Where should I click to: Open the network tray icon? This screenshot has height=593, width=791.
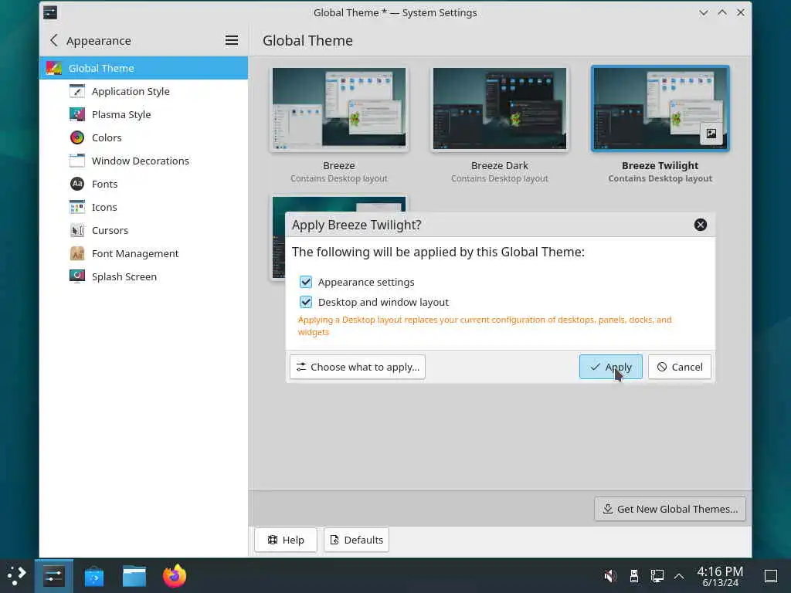click(657, 576)
